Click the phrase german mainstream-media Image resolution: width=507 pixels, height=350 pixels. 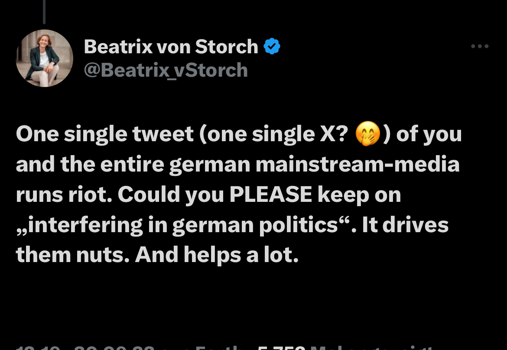click(314, 164)
